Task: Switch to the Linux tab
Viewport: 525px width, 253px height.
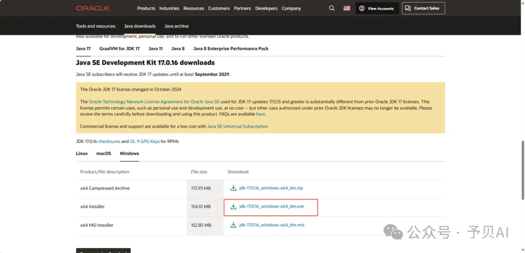Action: pos(82,153)
